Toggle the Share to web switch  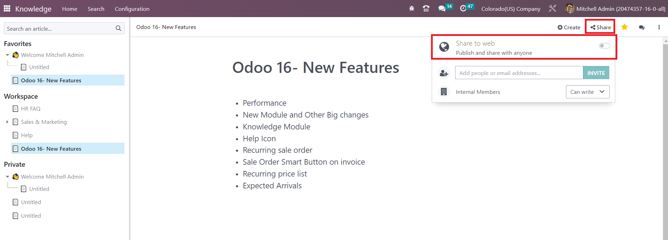coord(604,46)
